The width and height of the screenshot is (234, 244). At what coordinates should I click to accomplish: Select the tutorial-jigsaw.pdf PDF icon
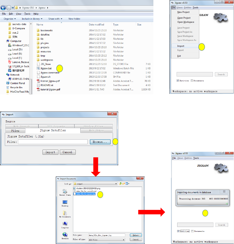pos(38,90)
